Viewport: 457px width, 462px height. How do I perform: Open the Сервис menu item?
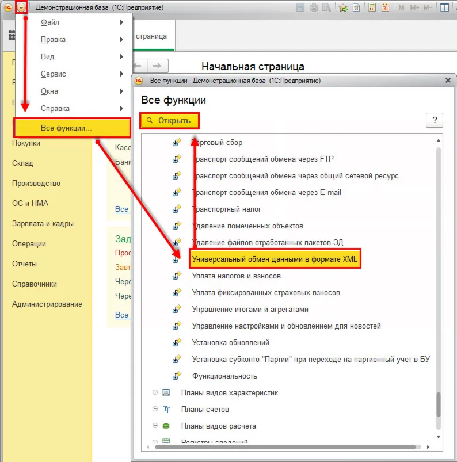coord(73,74)
